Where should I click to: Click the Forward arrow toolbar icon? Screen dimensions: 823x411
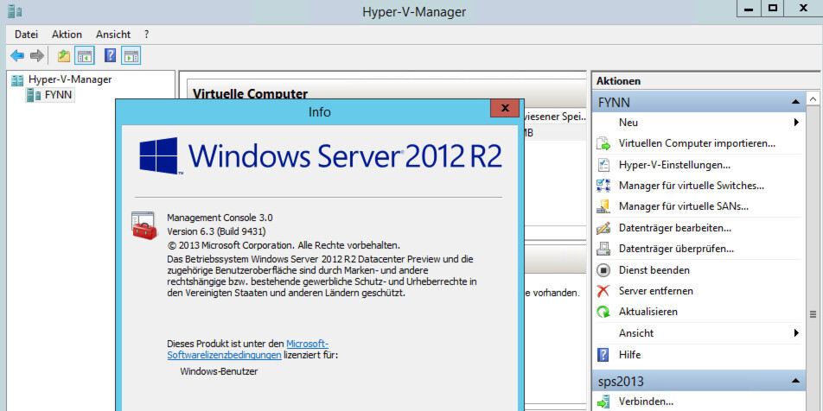point(36,55)
